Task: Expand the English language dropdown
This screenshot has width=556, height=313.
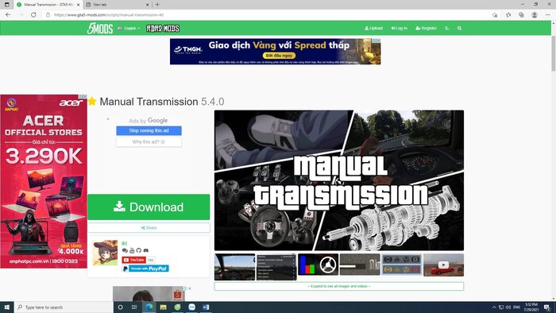Action: (129, 29)
